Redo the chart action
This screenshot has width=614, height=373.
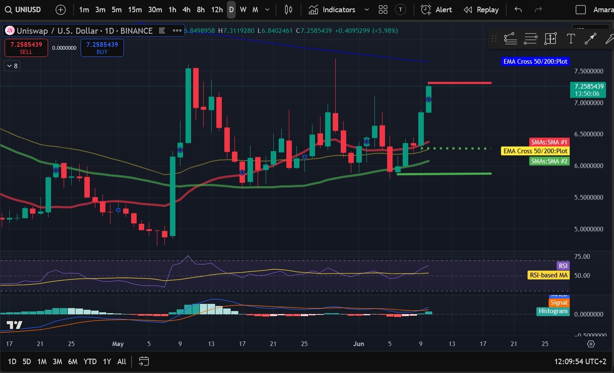[x=538, y=10]
